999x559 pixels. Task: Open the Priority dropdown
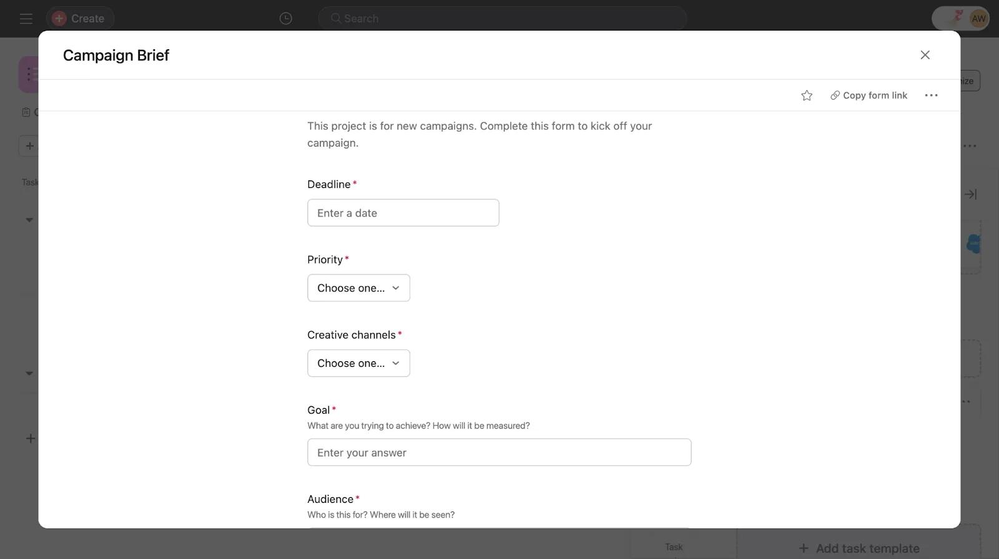click(x=358, y=288)
